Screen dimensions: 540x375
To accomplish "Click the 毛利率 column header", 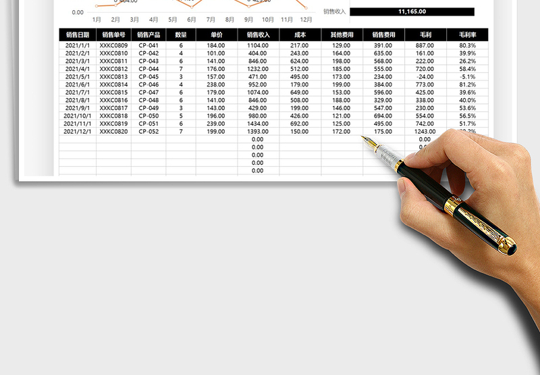I will coord(467,34).
